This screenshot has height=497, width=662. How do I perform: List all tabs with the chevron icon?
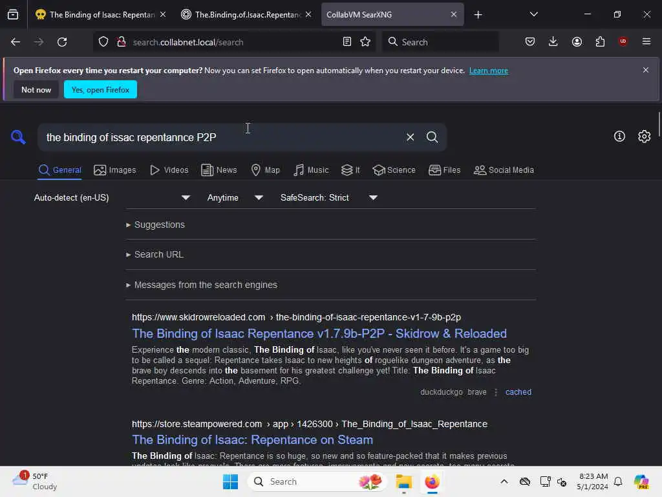pos(533,14)
